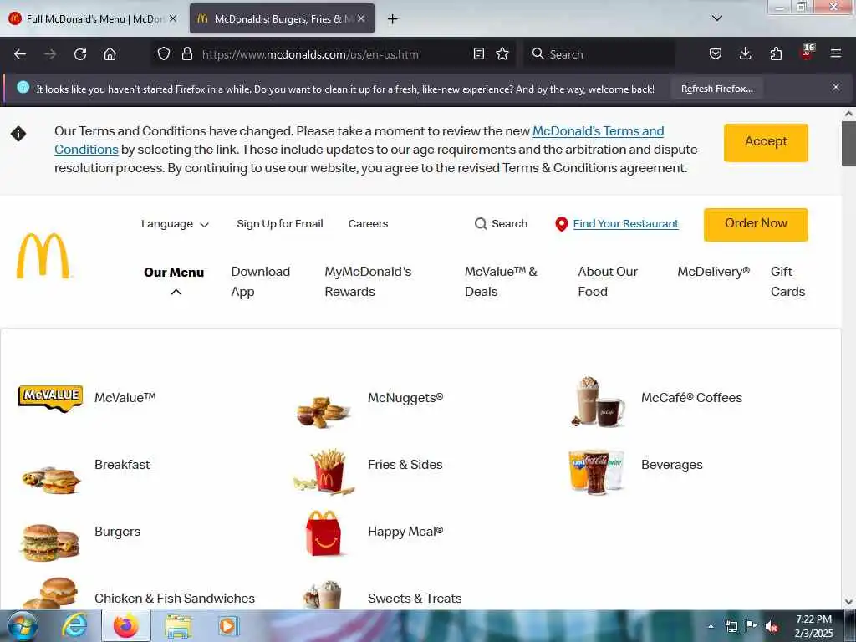This screenshot has height=642, width=856.
Task: Go back with the browser back arrow
Action: click(20, 54)
